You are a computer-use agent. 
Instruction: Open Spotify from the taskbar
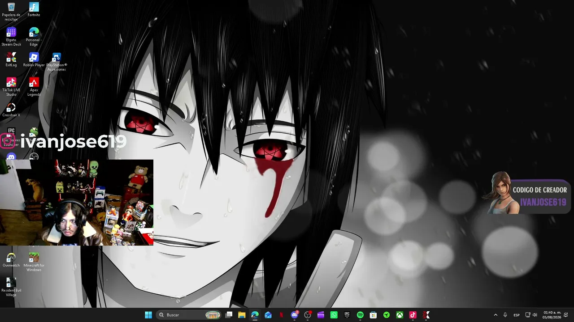[360, 315]
